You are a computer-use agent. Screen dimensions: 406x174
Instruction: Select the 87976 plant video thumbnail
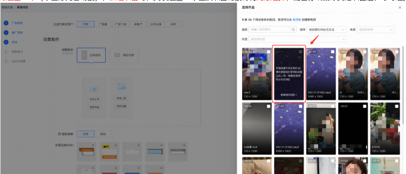[385, 128]
